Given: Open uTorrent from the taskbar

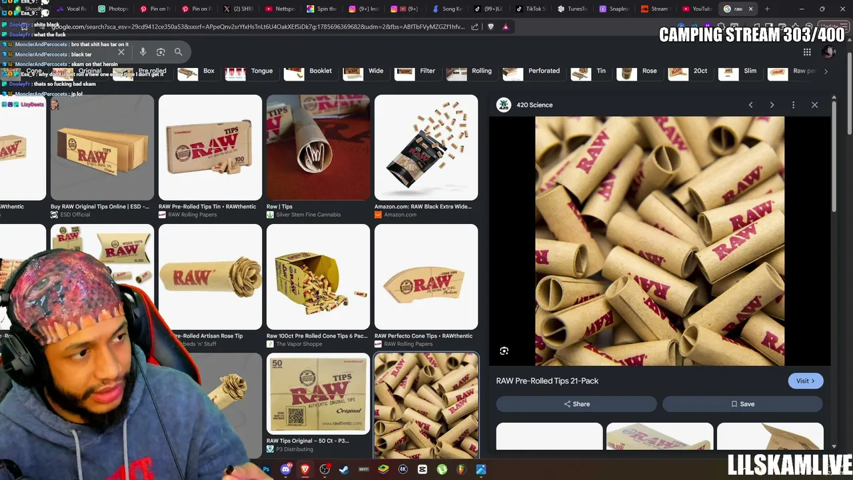Looking at the screenshot, I should point(441,469).
